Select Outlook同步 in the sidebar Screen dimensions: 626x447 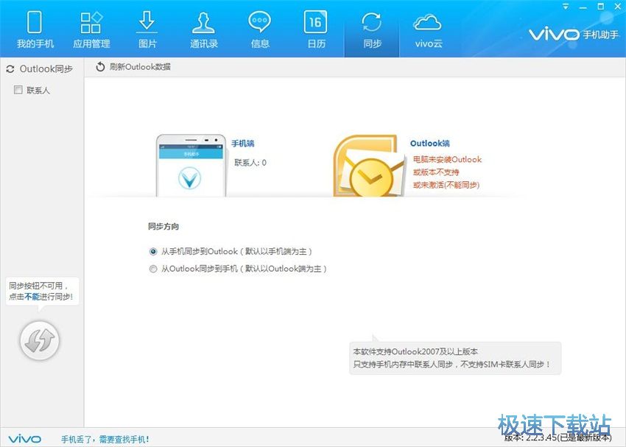[x=40, y=69]
